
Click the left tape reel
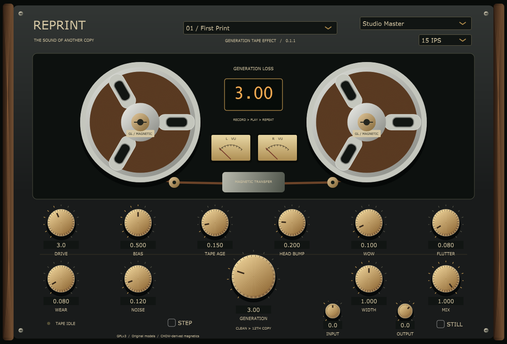tap(140, 122)
